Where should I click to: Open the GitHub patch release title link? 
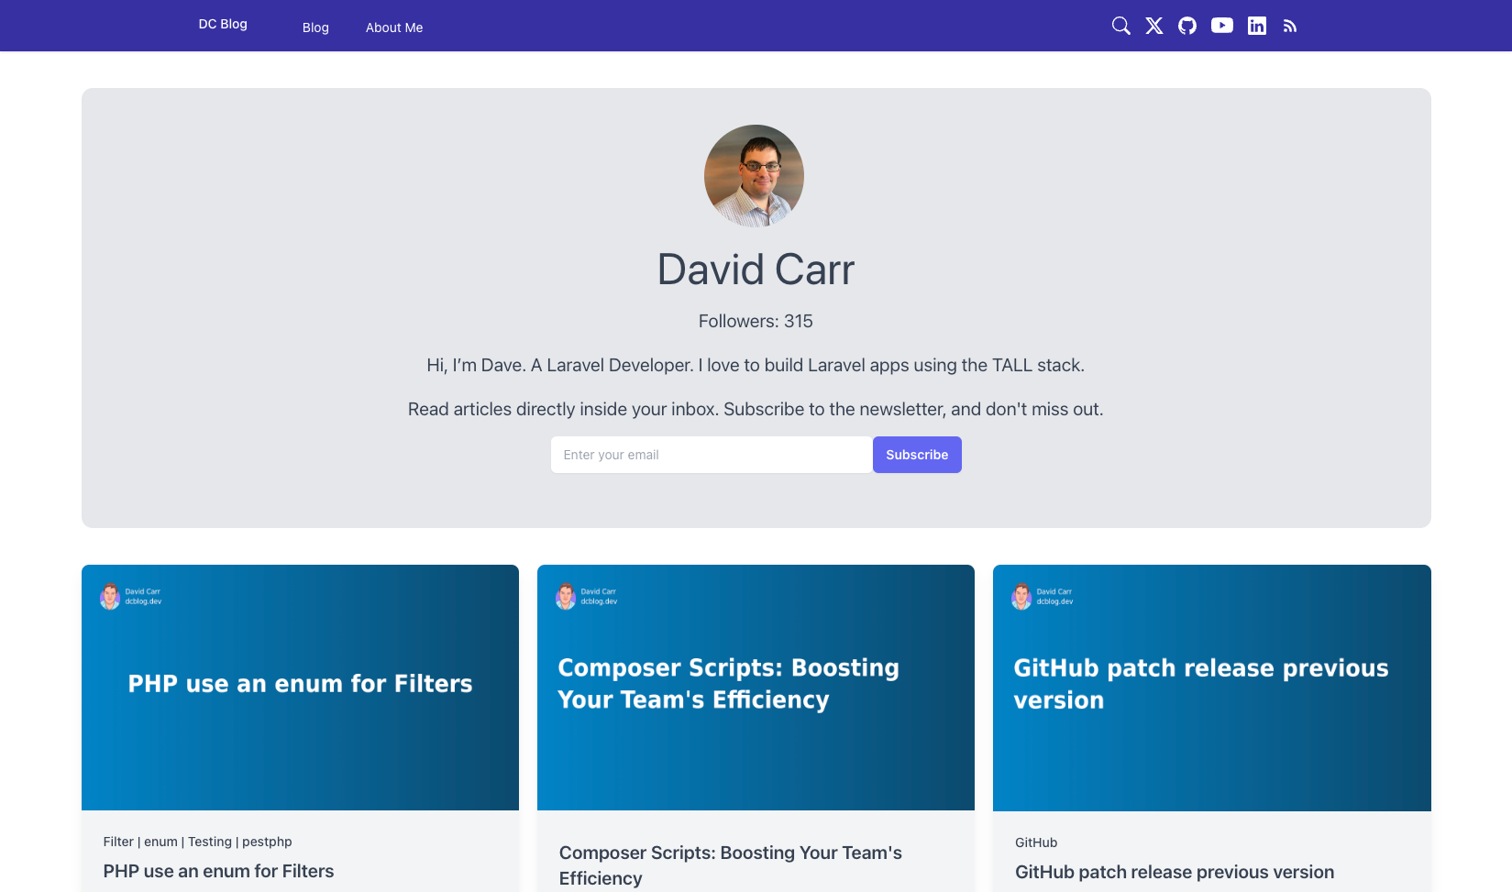click(1174, 872)
